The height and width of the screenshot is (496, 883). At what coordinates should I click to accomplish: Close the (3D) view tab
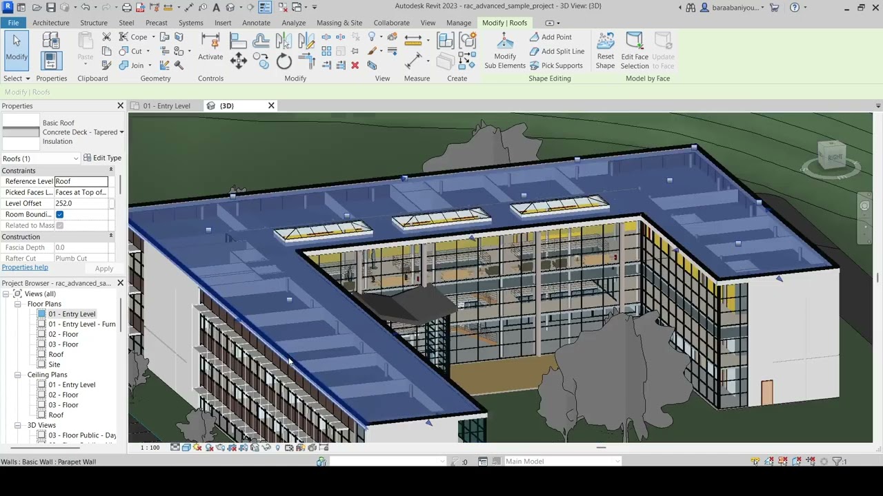pos(271,106)
